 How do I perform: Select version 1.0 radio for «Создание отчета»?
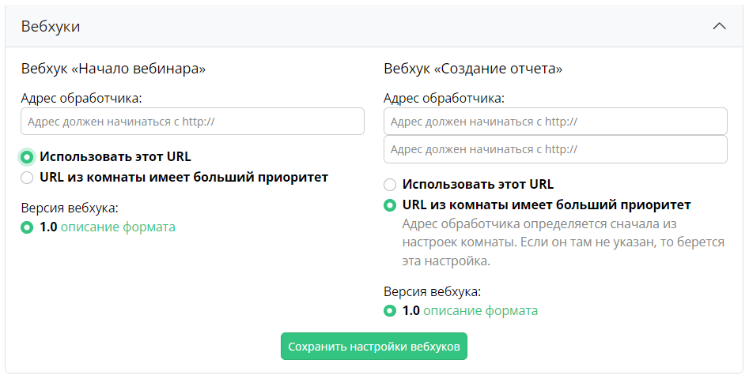coord(389,311)
